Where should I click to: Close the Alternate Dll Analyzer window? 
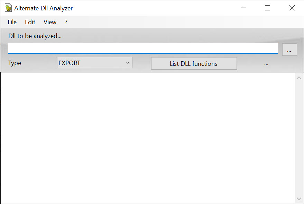pos(292,8)
